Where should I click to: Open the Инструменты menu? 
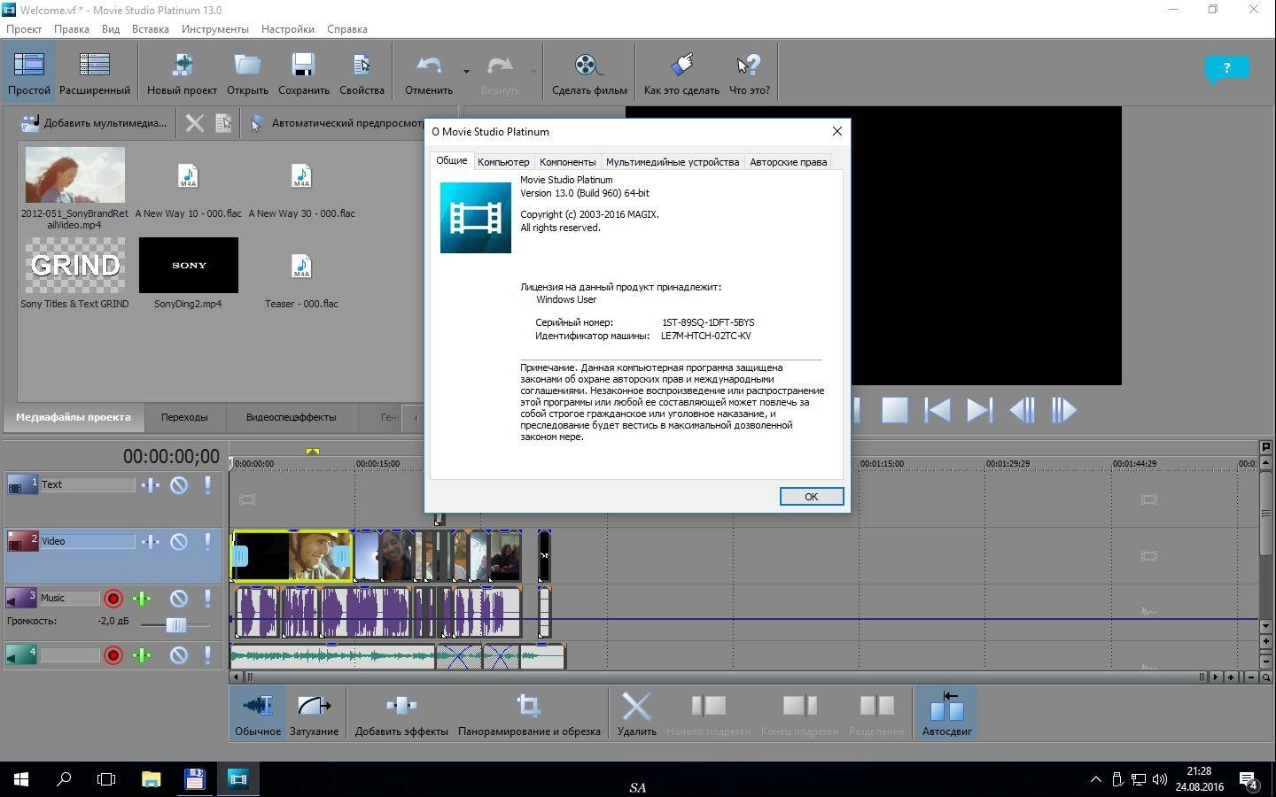point(215,28)
